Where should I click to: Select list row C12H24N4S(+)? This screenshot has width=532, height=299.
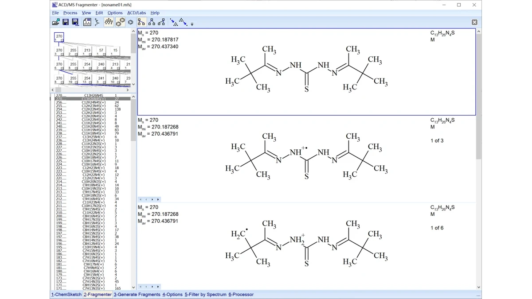pos(92,102)
